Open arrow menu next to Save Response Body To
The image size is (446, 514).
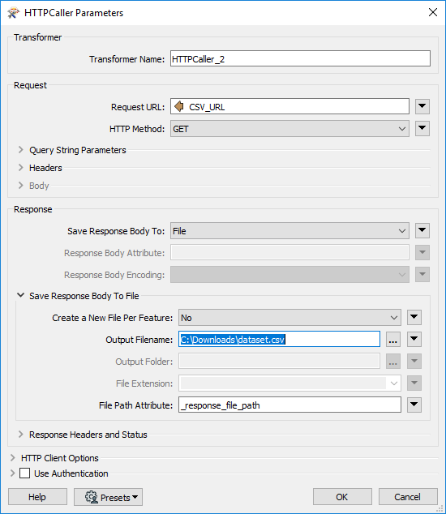422,231
